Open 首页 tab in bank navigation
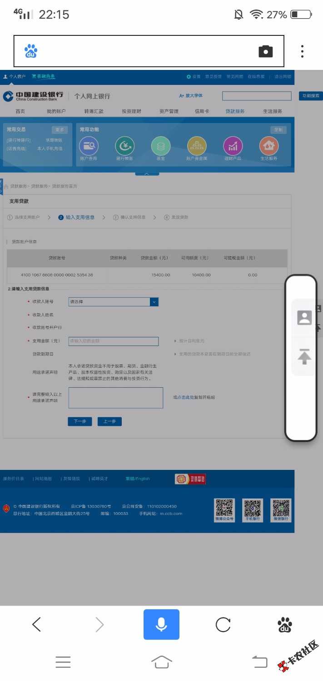The image size is (323, 681). pyautogui.click(x=20, y=111)
